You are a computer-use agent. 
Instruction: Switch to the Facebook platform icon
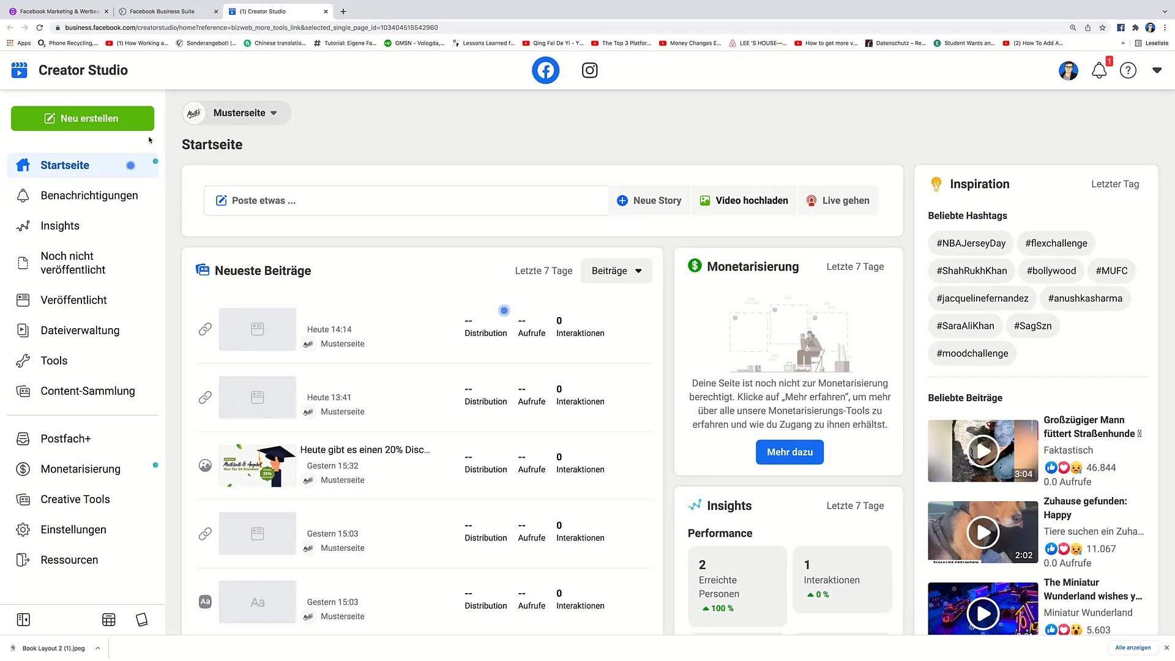point(545,70)
